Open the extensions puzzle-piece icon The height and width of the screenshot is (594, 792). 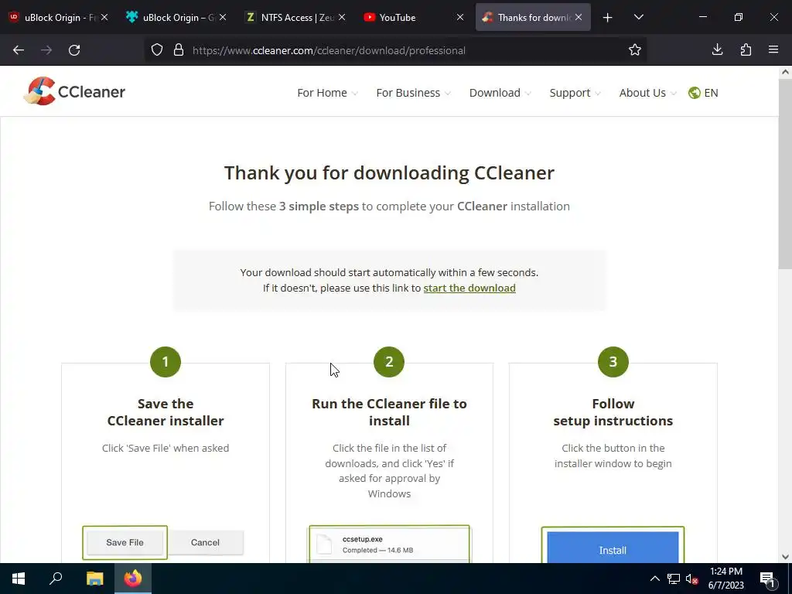tap(746, 49)
